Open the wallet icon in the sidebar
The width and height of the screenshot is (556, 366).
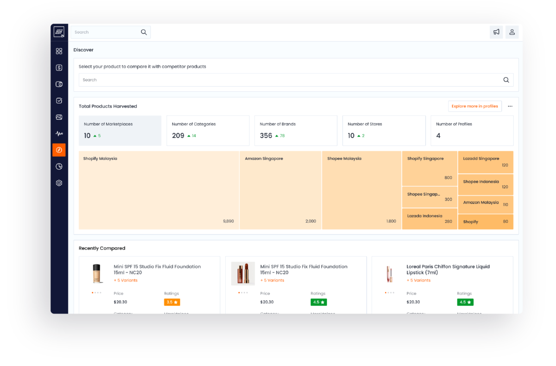click(x=59, y=84)
